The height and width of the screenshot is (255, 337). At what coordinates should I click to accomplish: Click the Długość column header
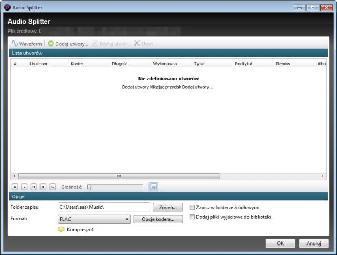[120, 64]
